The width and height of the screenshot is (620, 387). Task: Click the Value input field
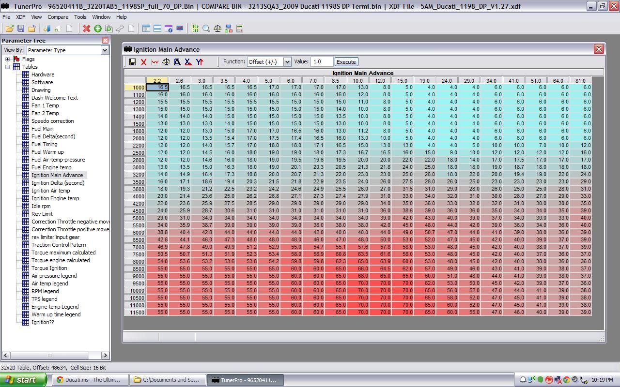pyautogui.click(x=322, y=61)
